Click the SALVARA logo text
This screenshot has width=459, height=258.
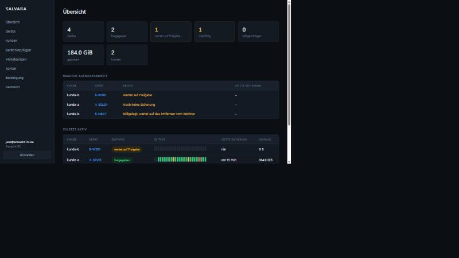tap(16, 9)
